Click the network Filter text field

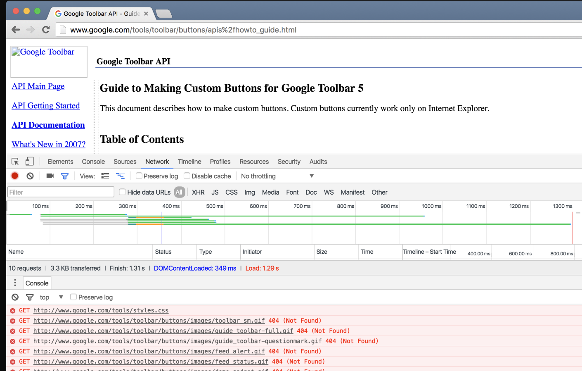[61, 192]
